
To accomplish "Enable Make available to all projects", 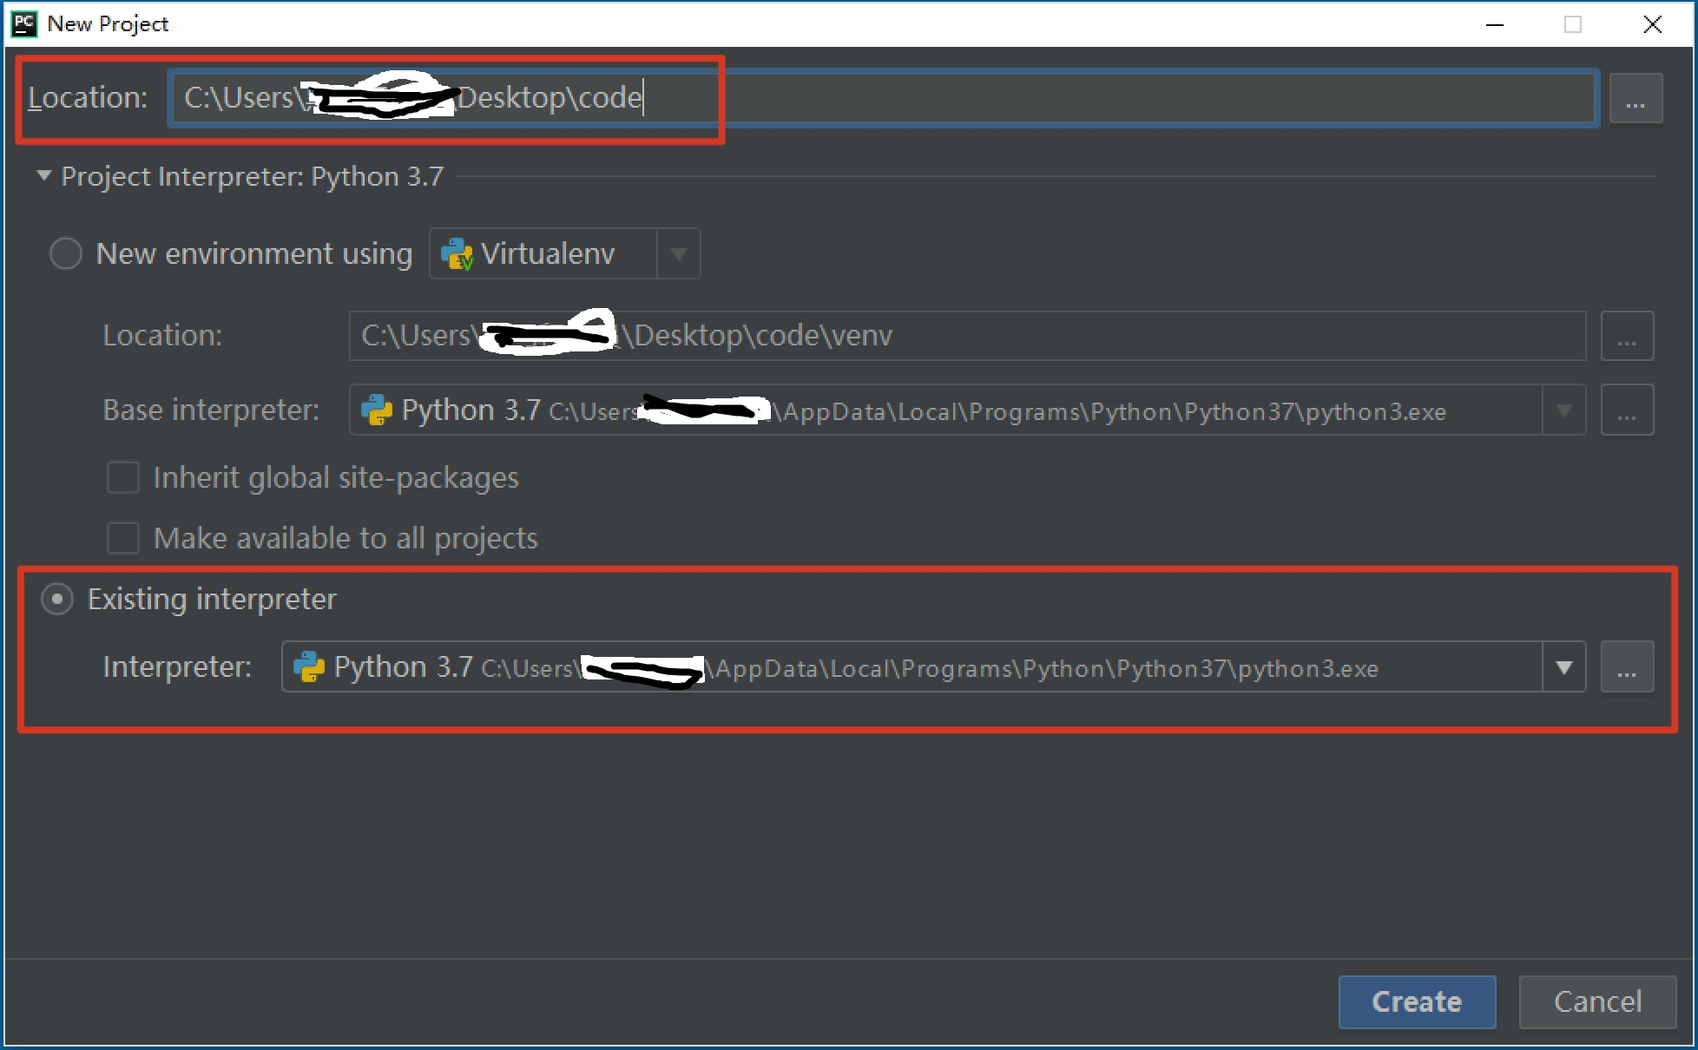I will coord(123,538).
